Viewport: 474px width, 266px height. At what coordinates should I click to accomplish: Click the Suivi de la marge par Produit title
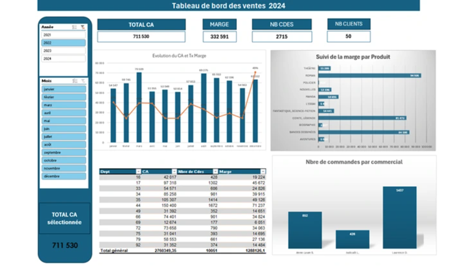coord(353,57)
